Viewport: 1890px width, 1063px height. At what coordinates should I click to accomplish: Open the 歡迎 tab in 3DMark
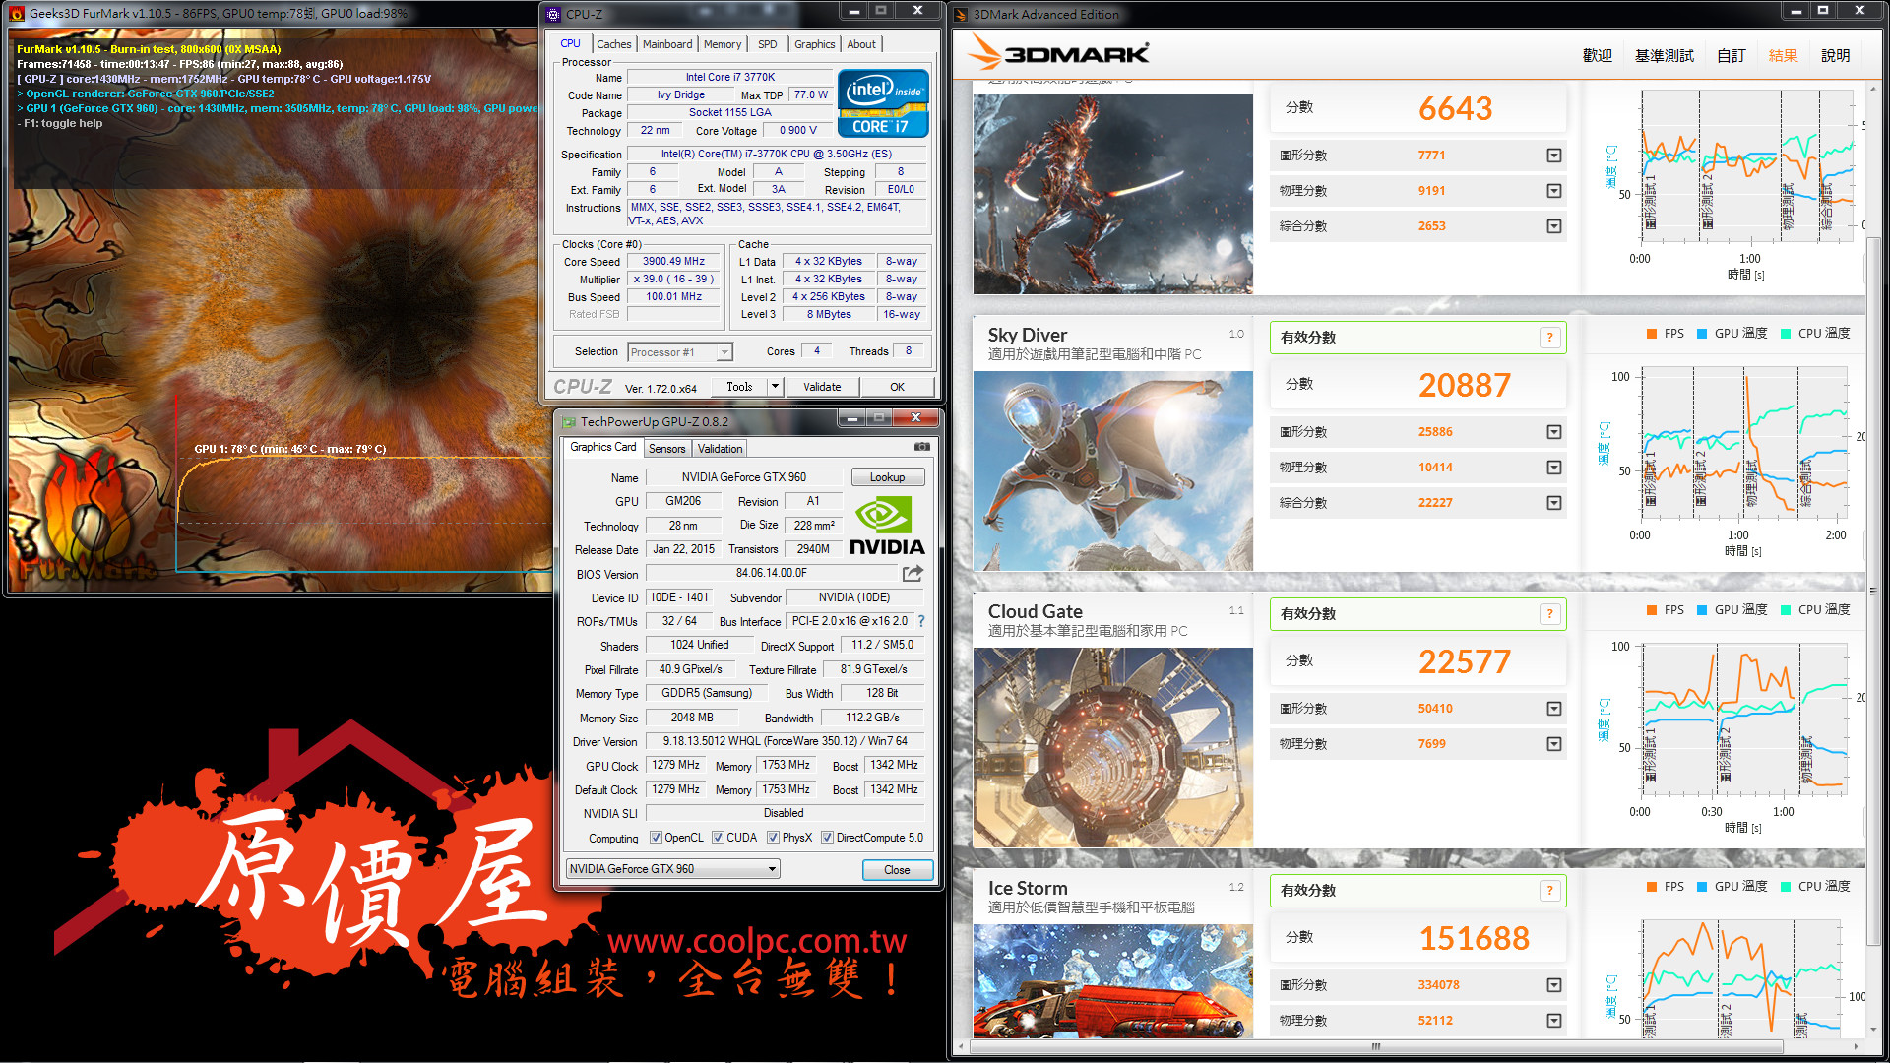click(x=1598, y=56)
